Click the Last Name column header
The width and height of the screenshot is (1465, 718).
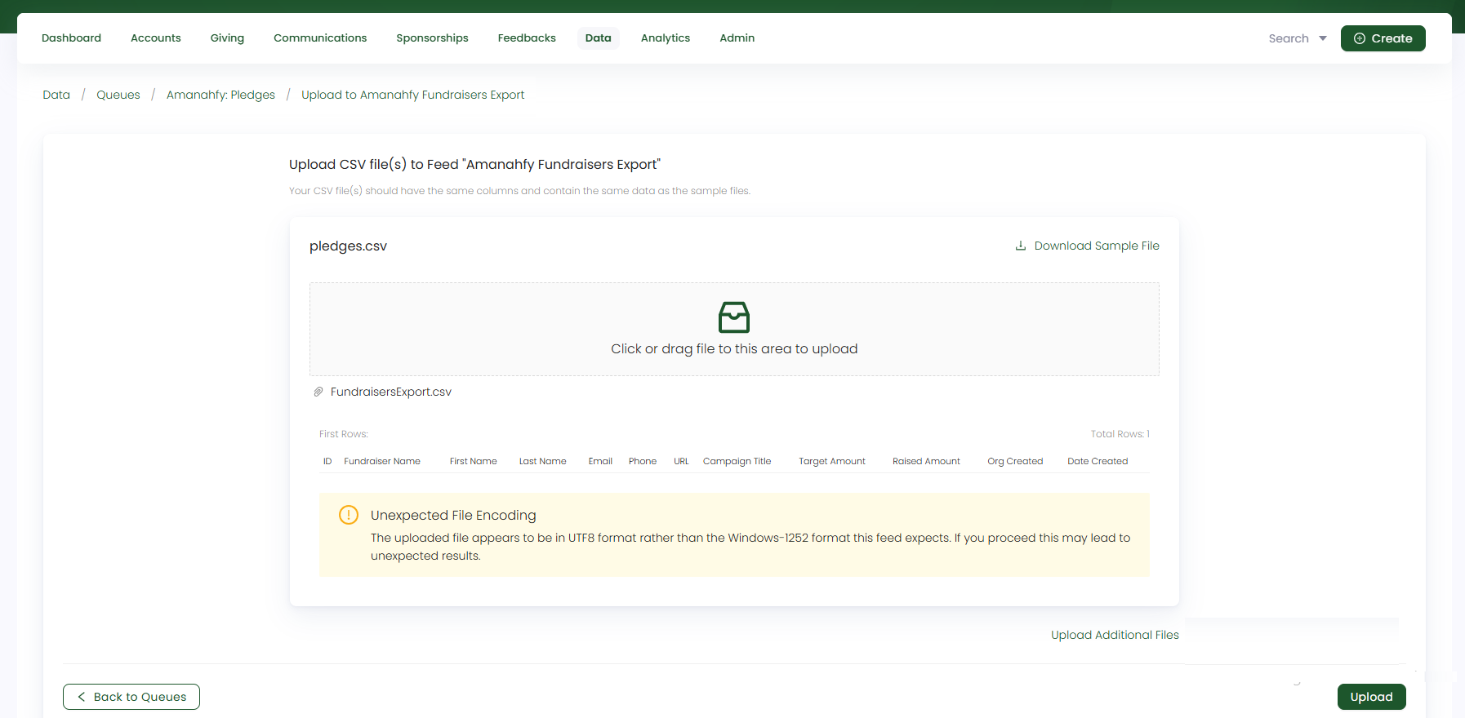click(x=543, y=461)
